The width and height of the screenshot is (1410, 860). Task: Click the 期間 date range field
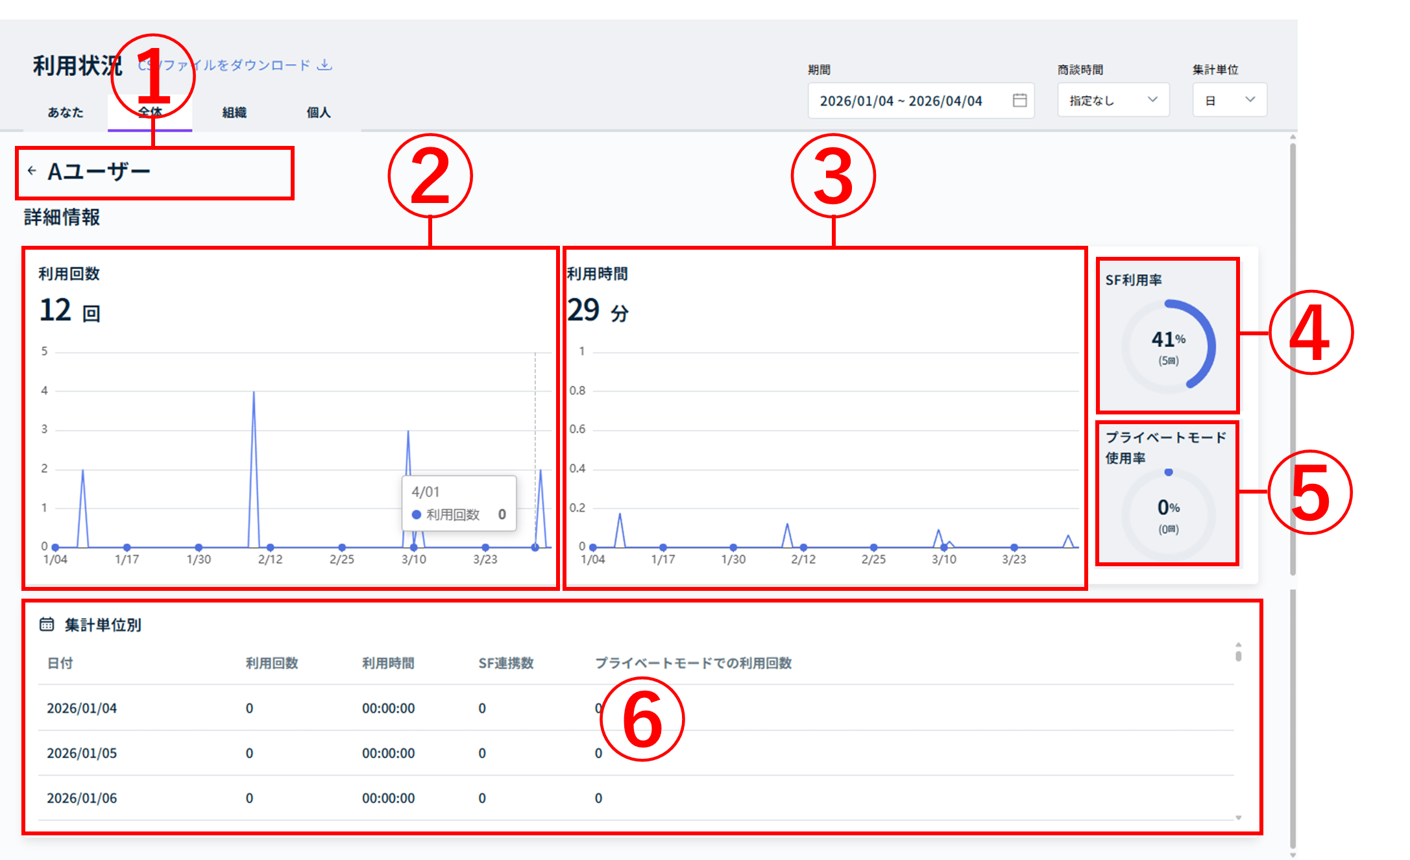pos(908,101)
